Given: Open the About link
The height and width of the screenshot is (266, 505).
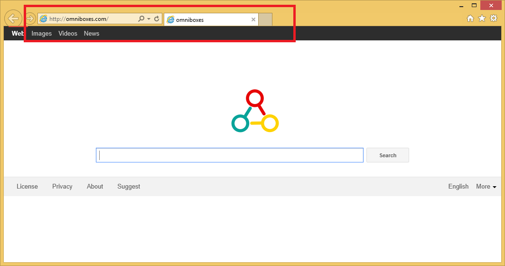Looking at the screenshot, I should pyautogui.click(x=95, y=186).
